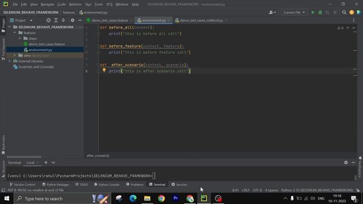Select Scratches and Consoles node
This screenshot has height=204, width=363.
tap(36, 67)
